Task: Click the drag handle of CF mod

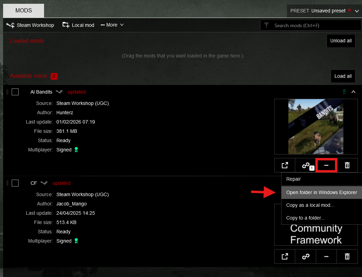Action: pyautogui.click(x=7, y=183)
